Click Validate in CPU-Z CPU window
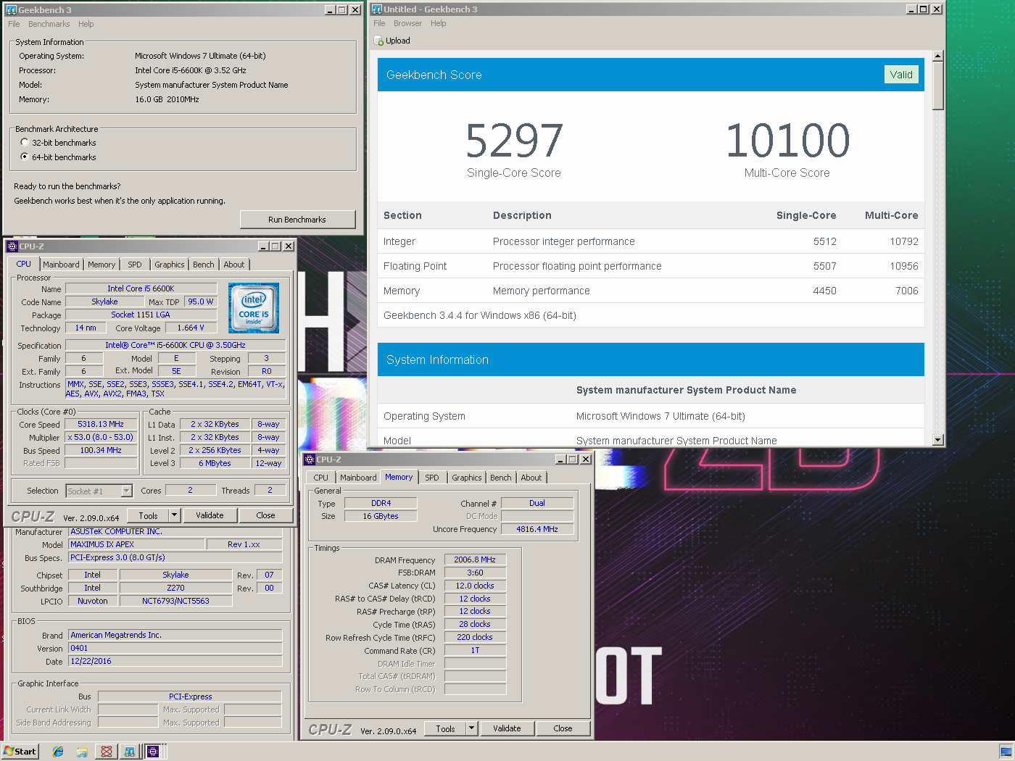The image size is (1015, 761). (x=210, y=515)
